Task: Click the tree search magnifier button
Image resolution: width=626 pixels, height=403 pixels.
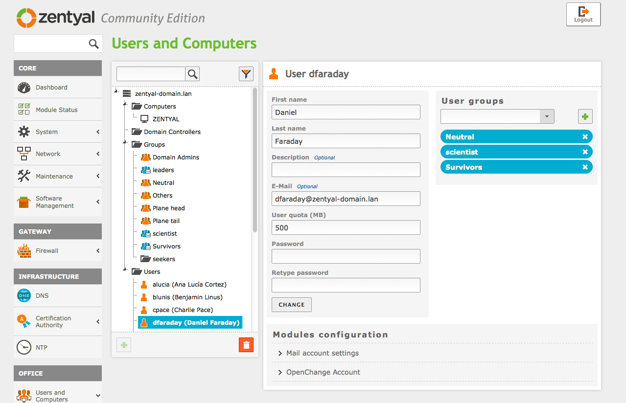Action: click(193, 74)
